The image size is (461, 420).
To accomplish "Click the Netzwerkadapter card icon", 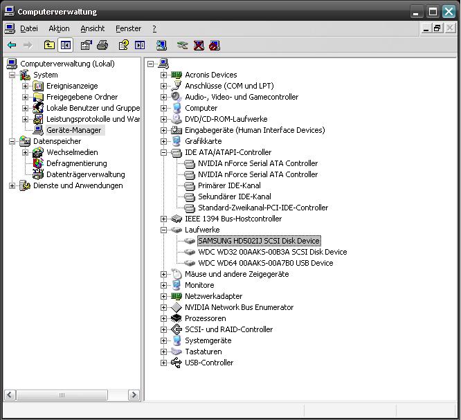I will pyautogui.click(x=177, y=296).
